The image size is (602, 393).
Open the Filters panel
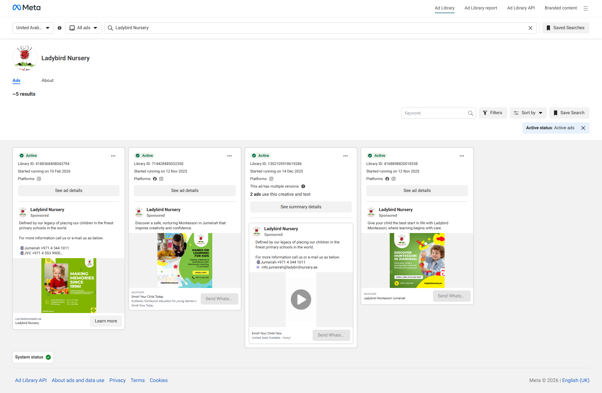click(493, 113)
